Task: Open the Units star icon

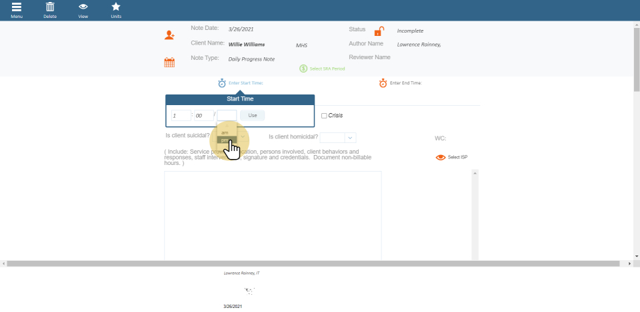Action: pyautogui.click(x=116, y=7)
